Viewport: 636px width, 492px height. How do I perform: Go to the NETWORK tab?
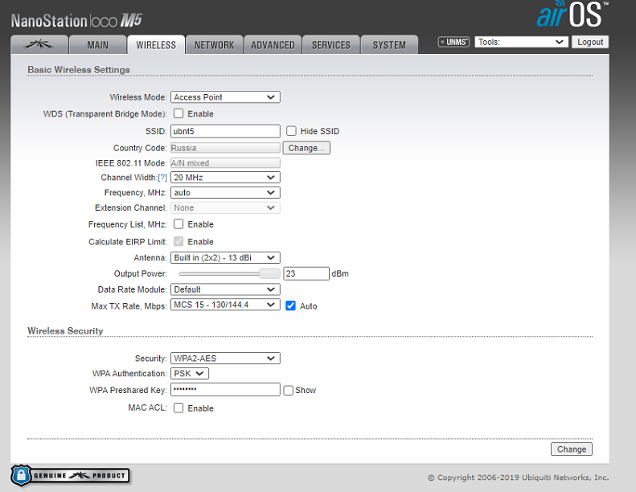click(214, 44)
